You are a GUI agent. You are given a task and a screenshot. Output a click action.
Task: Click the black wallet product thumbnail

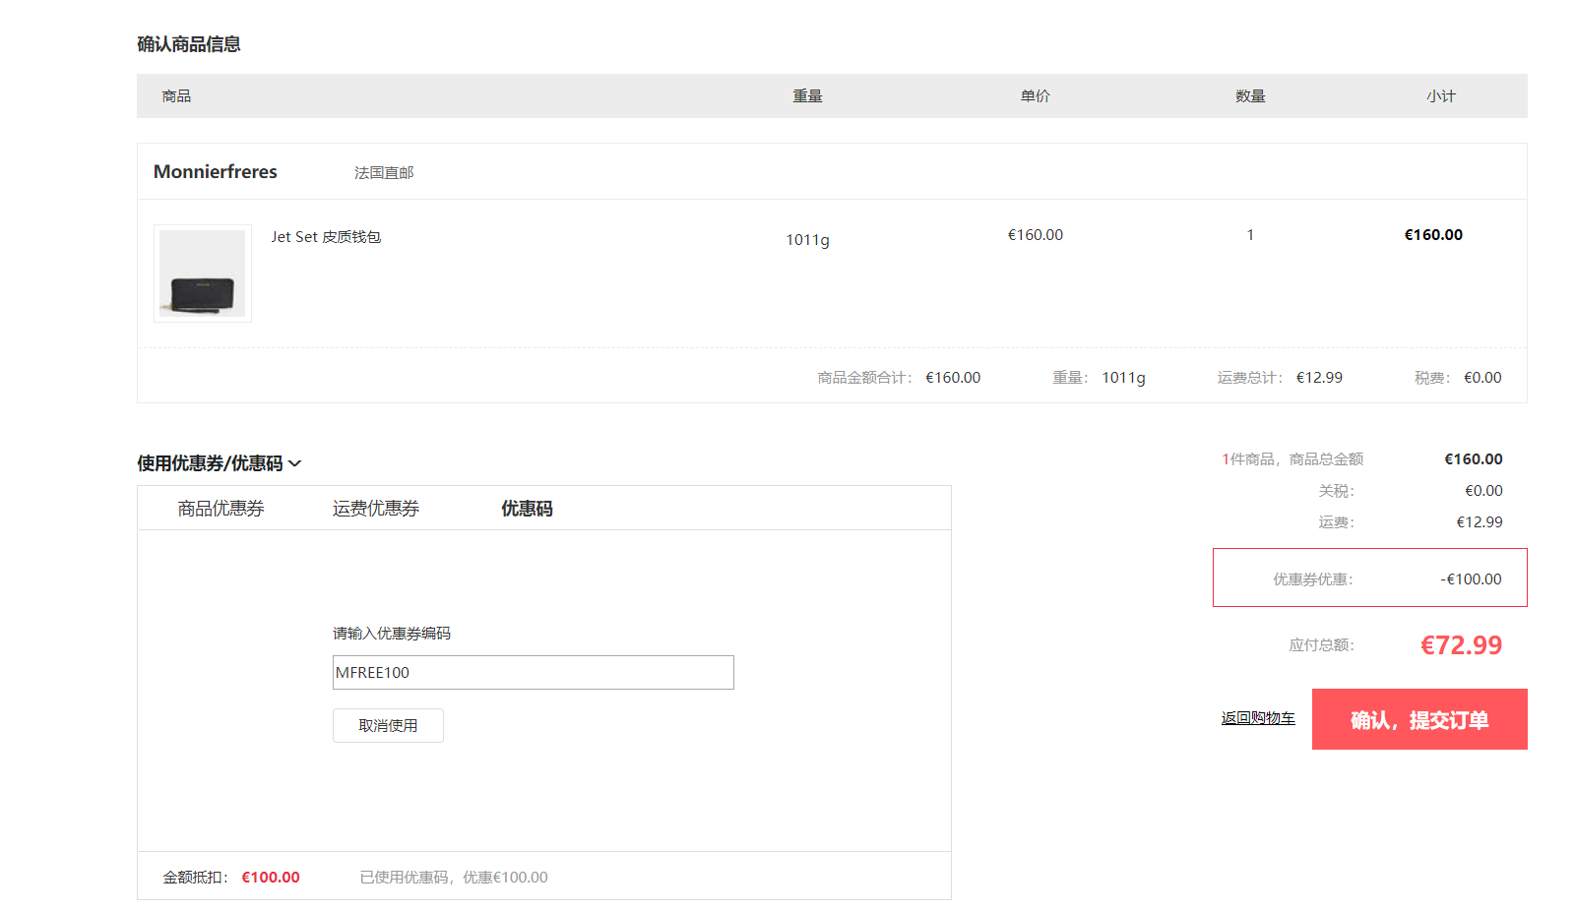(x=203, y=274)
